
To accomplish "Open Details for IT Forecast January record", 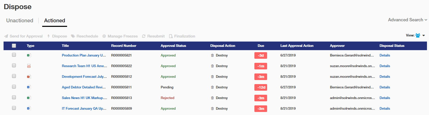I will pyautogui.click(x=385, y=108).
